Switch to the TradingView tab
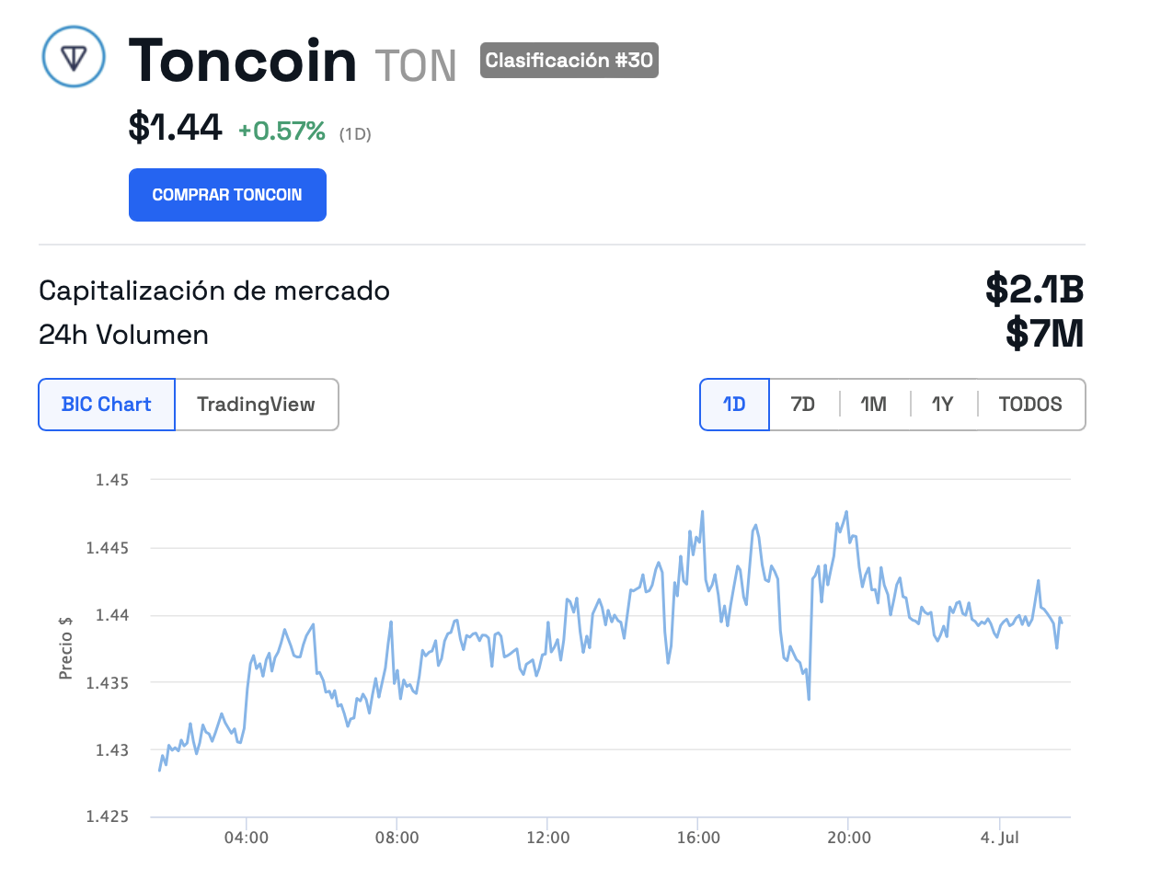Viewport: 1161px width, 879px height. coord(257,405)
